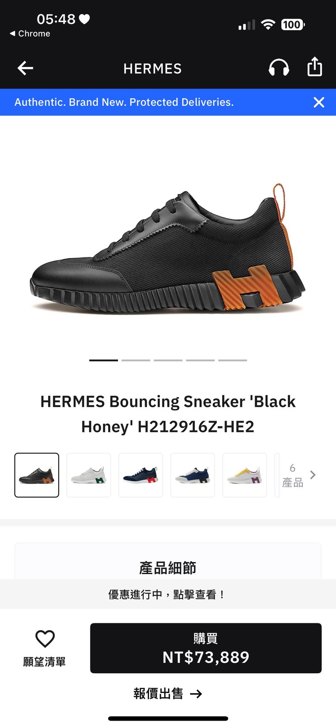Select the blue white sneaker thumbnail
Screen dimensions: 336x728
pos(193,475)
